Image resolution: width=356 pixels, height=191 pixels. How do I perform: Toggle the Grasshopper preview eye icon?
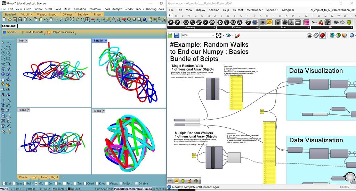coord(228,35)
